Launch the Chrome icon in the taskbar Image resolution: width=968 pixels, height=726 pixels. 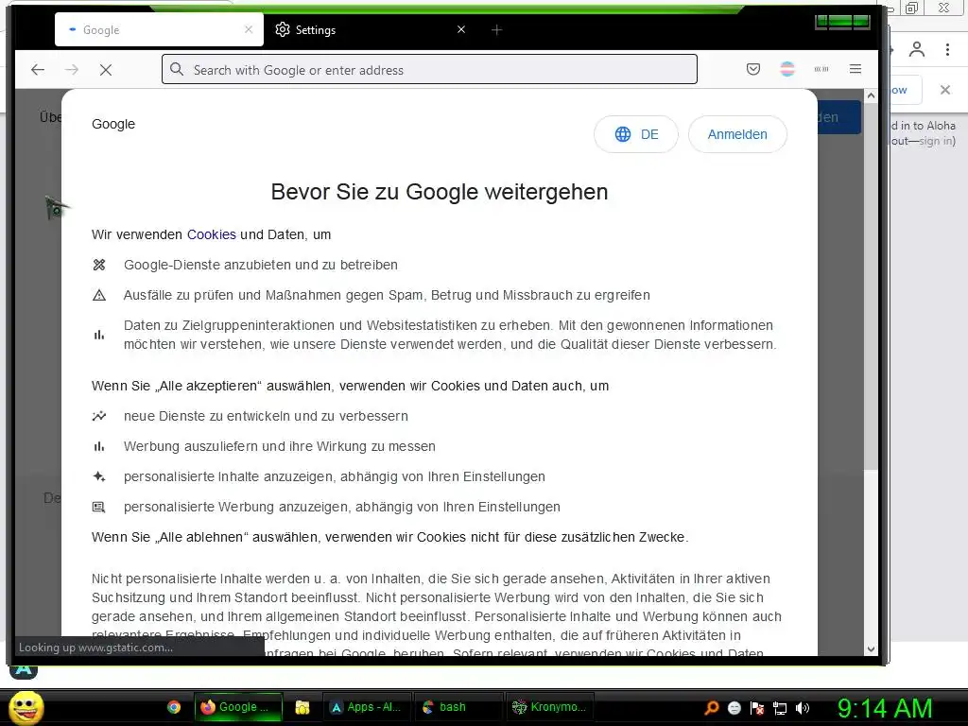(x=174, y=707)
